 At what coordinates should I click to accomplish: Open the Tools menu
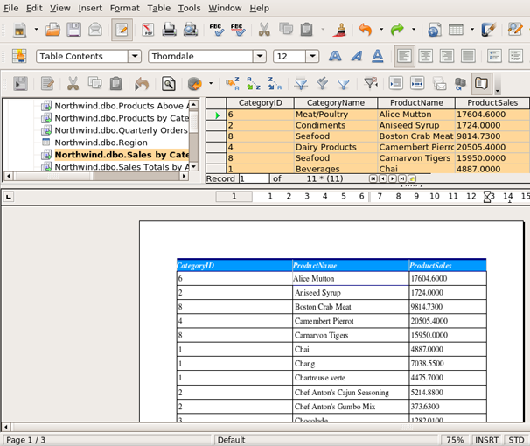click(189, 8)
